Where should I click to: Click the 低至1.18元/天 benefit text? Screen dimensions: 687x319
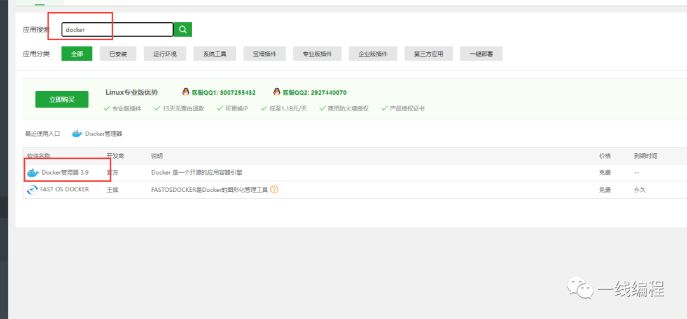pyautogui.click(x=288, y=109)
